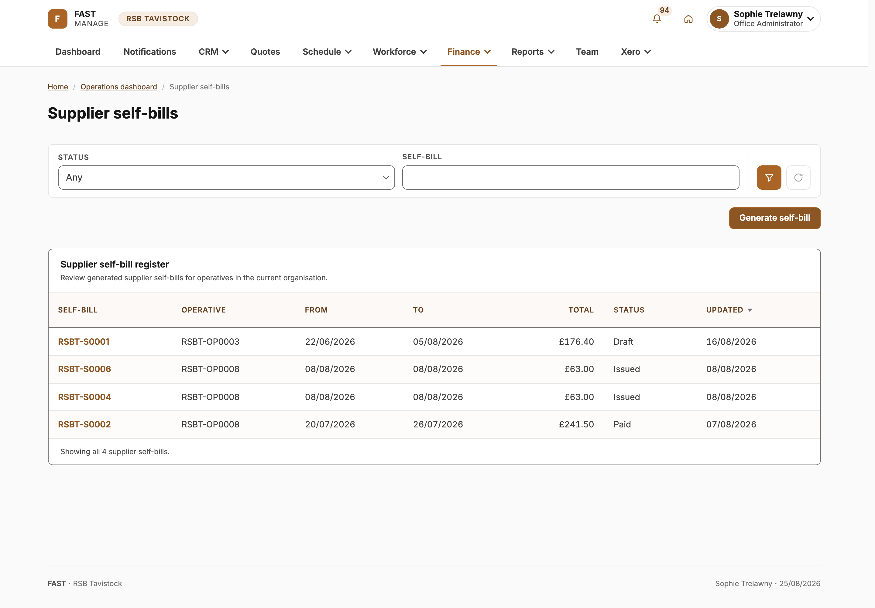Expand the Xero menu
The image size is (875, 608).
click(x=636, y=52)
